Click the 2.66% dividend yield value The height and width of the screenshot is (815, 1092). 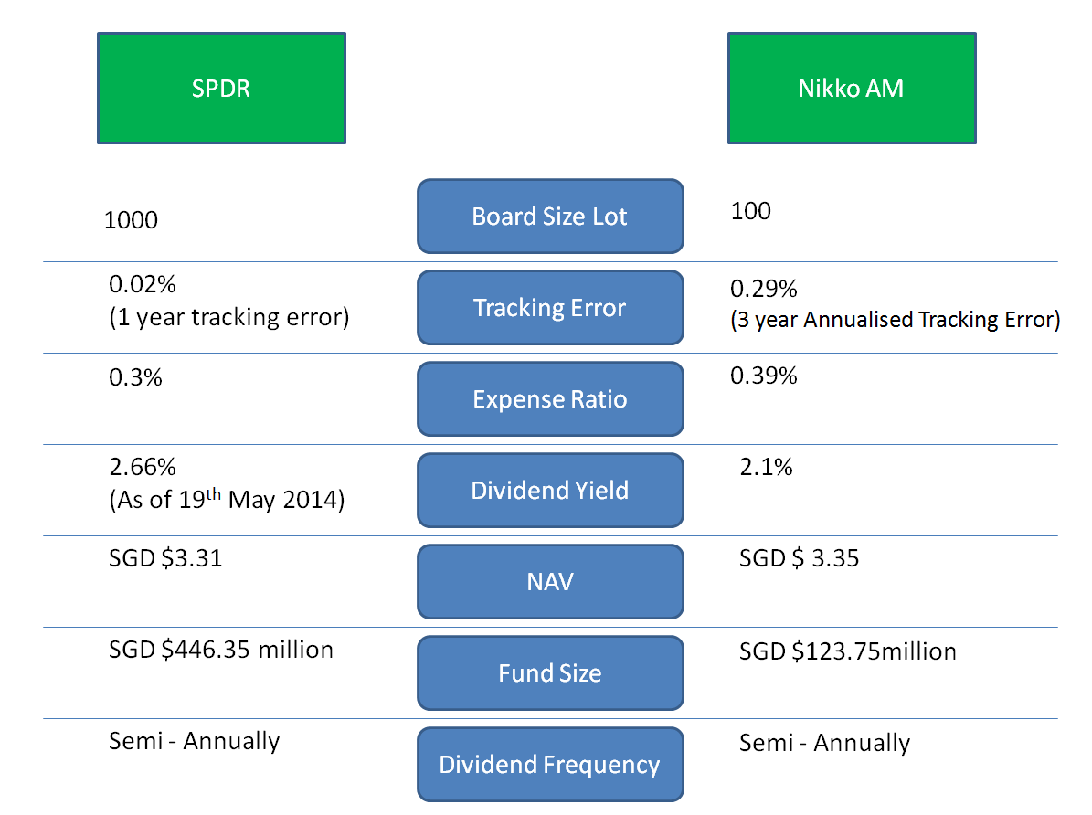[143, 467]
